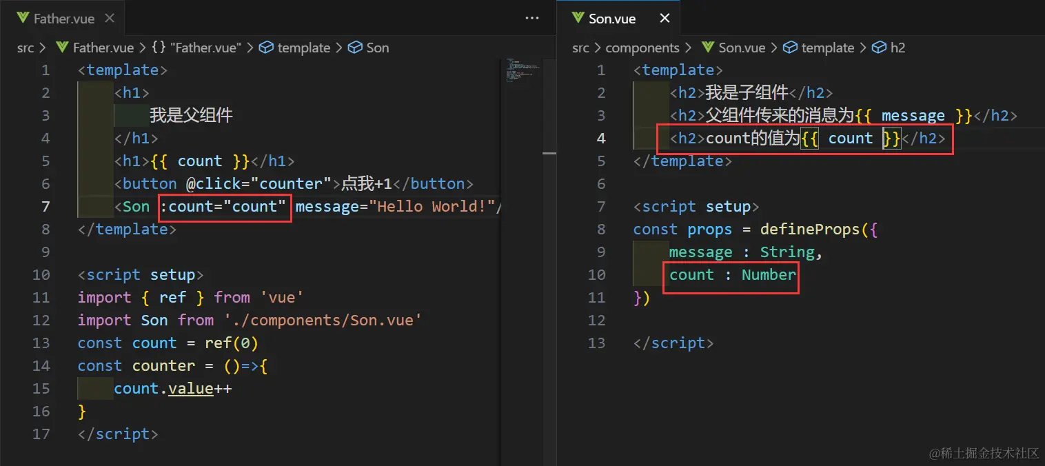The width and height of the screenshot is (1045, 466).
Task: Click '@click="counter"' on the button line
Action: (259, 183)
